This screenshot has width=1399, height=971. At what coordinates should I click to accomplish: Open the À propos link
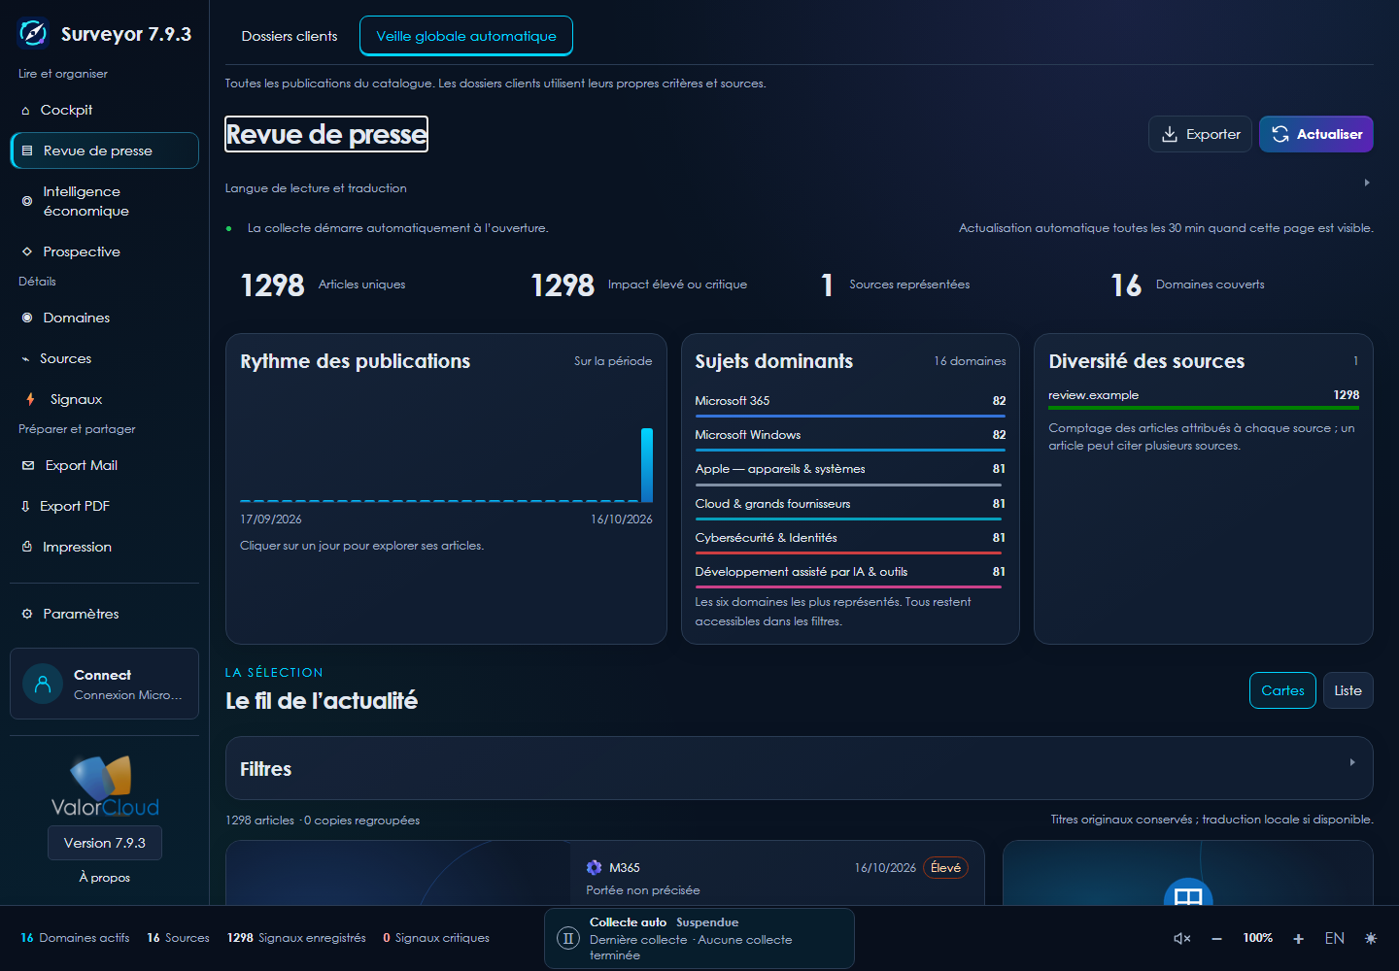pos(105,878)
